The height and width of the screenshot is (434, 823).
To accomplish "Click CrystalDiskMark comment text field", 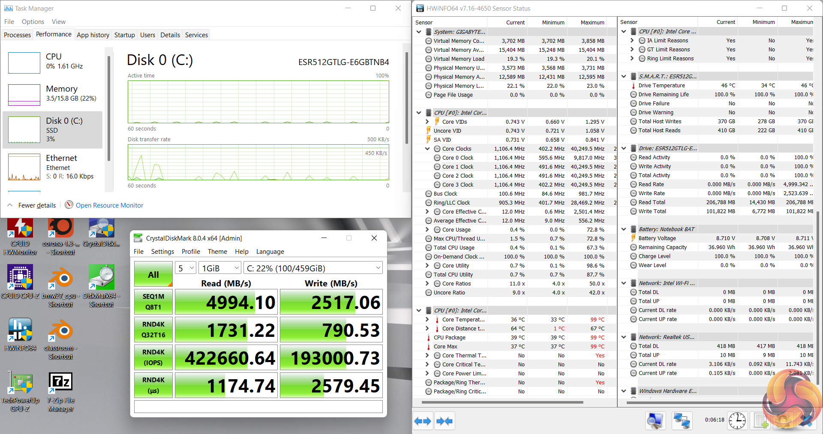I will (258, 407).
